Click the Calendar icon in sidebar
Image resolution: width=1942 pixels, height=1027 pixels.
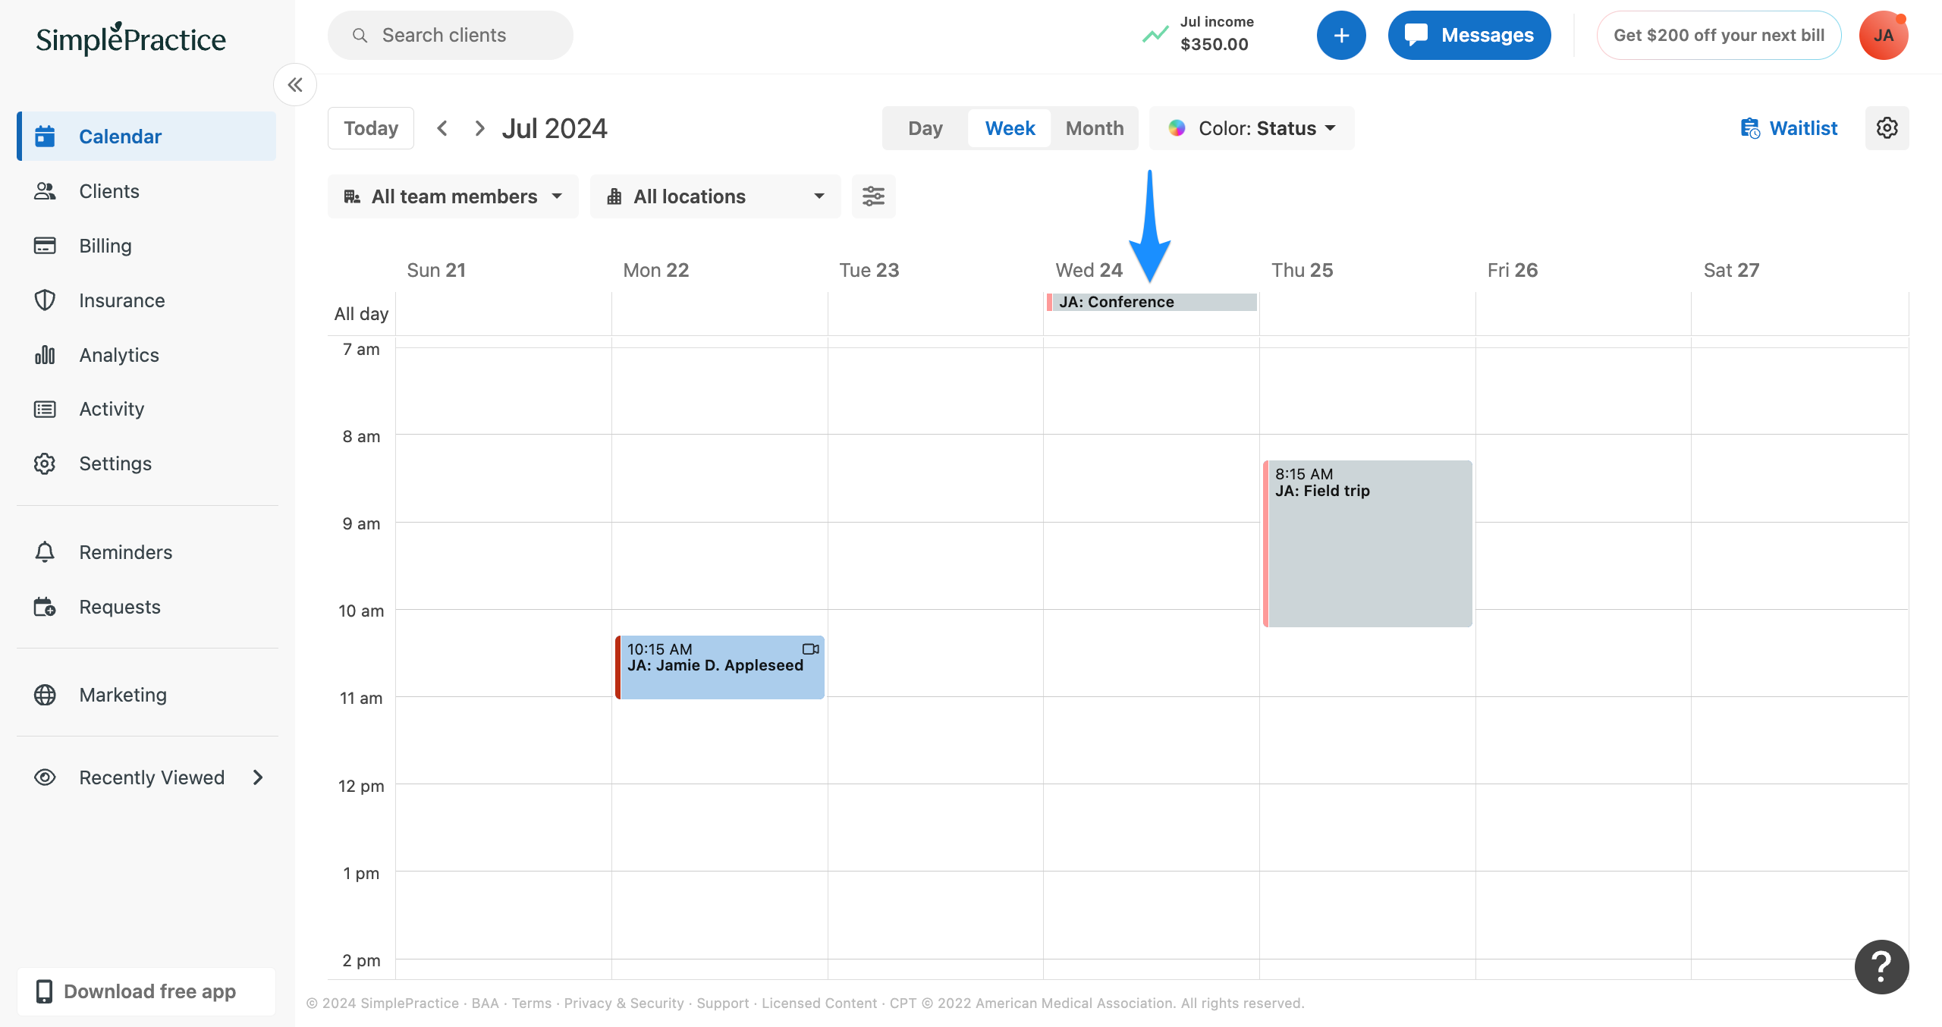(45, 137)
